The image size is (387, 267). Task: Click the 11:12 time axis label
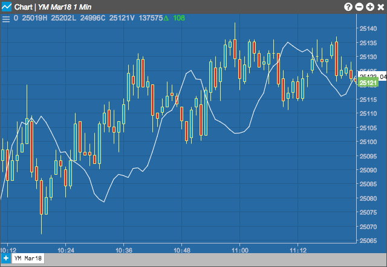click(298, 250)
